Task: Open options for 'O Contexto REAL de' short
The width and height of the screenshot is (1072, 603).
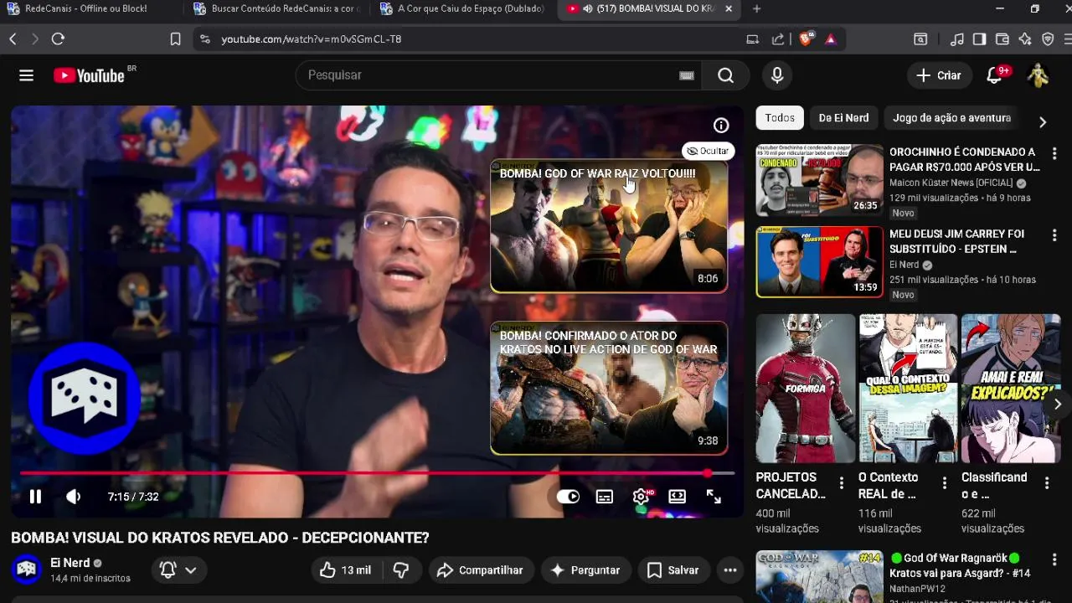Action: tap(945, 483)
